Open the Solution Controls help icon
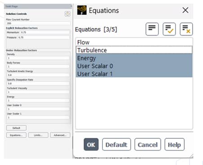 pos(67,14)
